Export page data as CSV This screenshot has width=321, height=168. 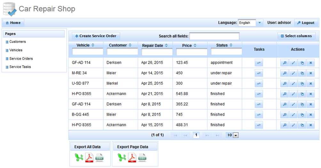(x=142, y=157)
